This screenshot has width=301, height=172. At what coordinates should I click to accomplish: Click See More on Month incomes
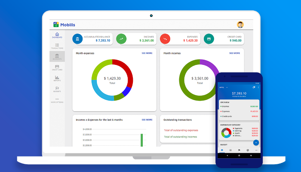tap(234, 53)
